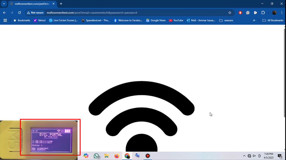The image size is (286, 160).
Task: Click the Not secure site info chip
Action: tap(35, 13)
